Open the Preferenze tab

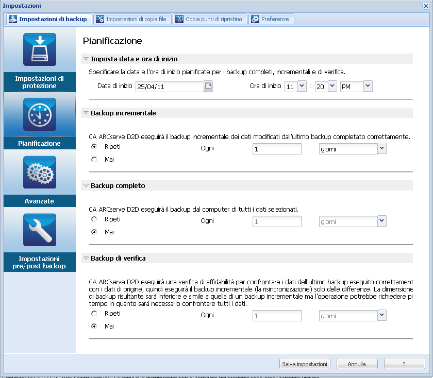point(272,19)
